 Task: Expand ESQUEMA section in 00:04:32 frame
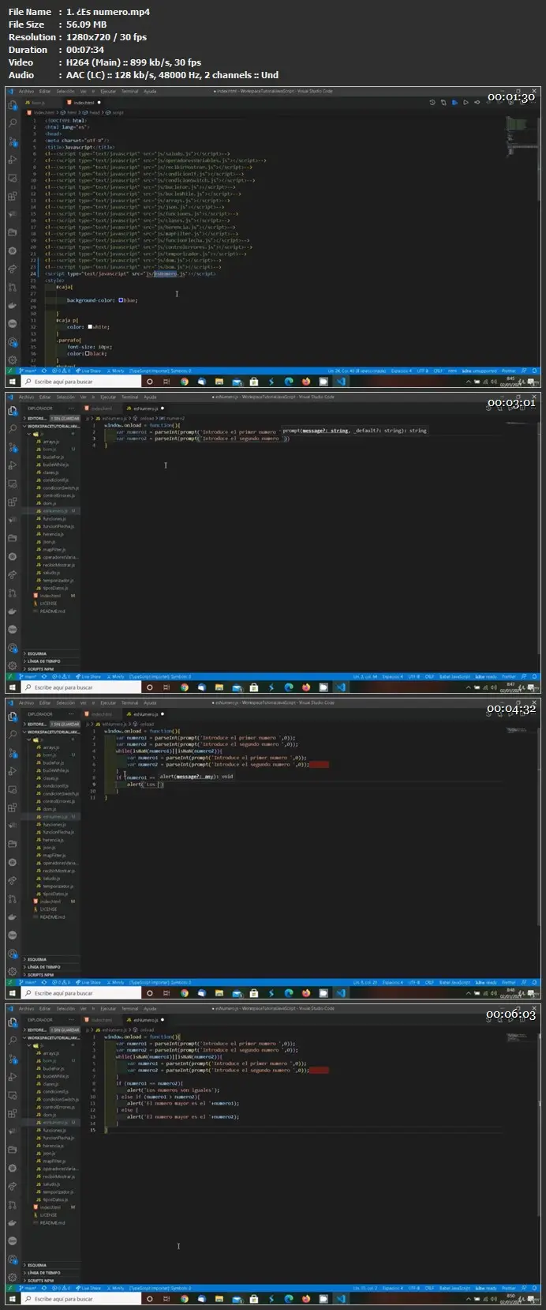pyautogui.click(x=52, y=959)
